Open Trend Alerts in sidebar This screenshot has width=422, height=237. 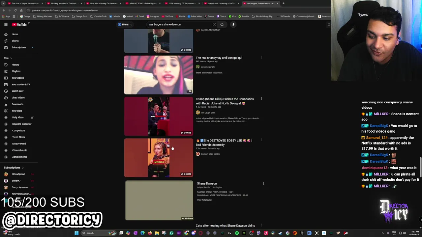[x=18, y=137]
